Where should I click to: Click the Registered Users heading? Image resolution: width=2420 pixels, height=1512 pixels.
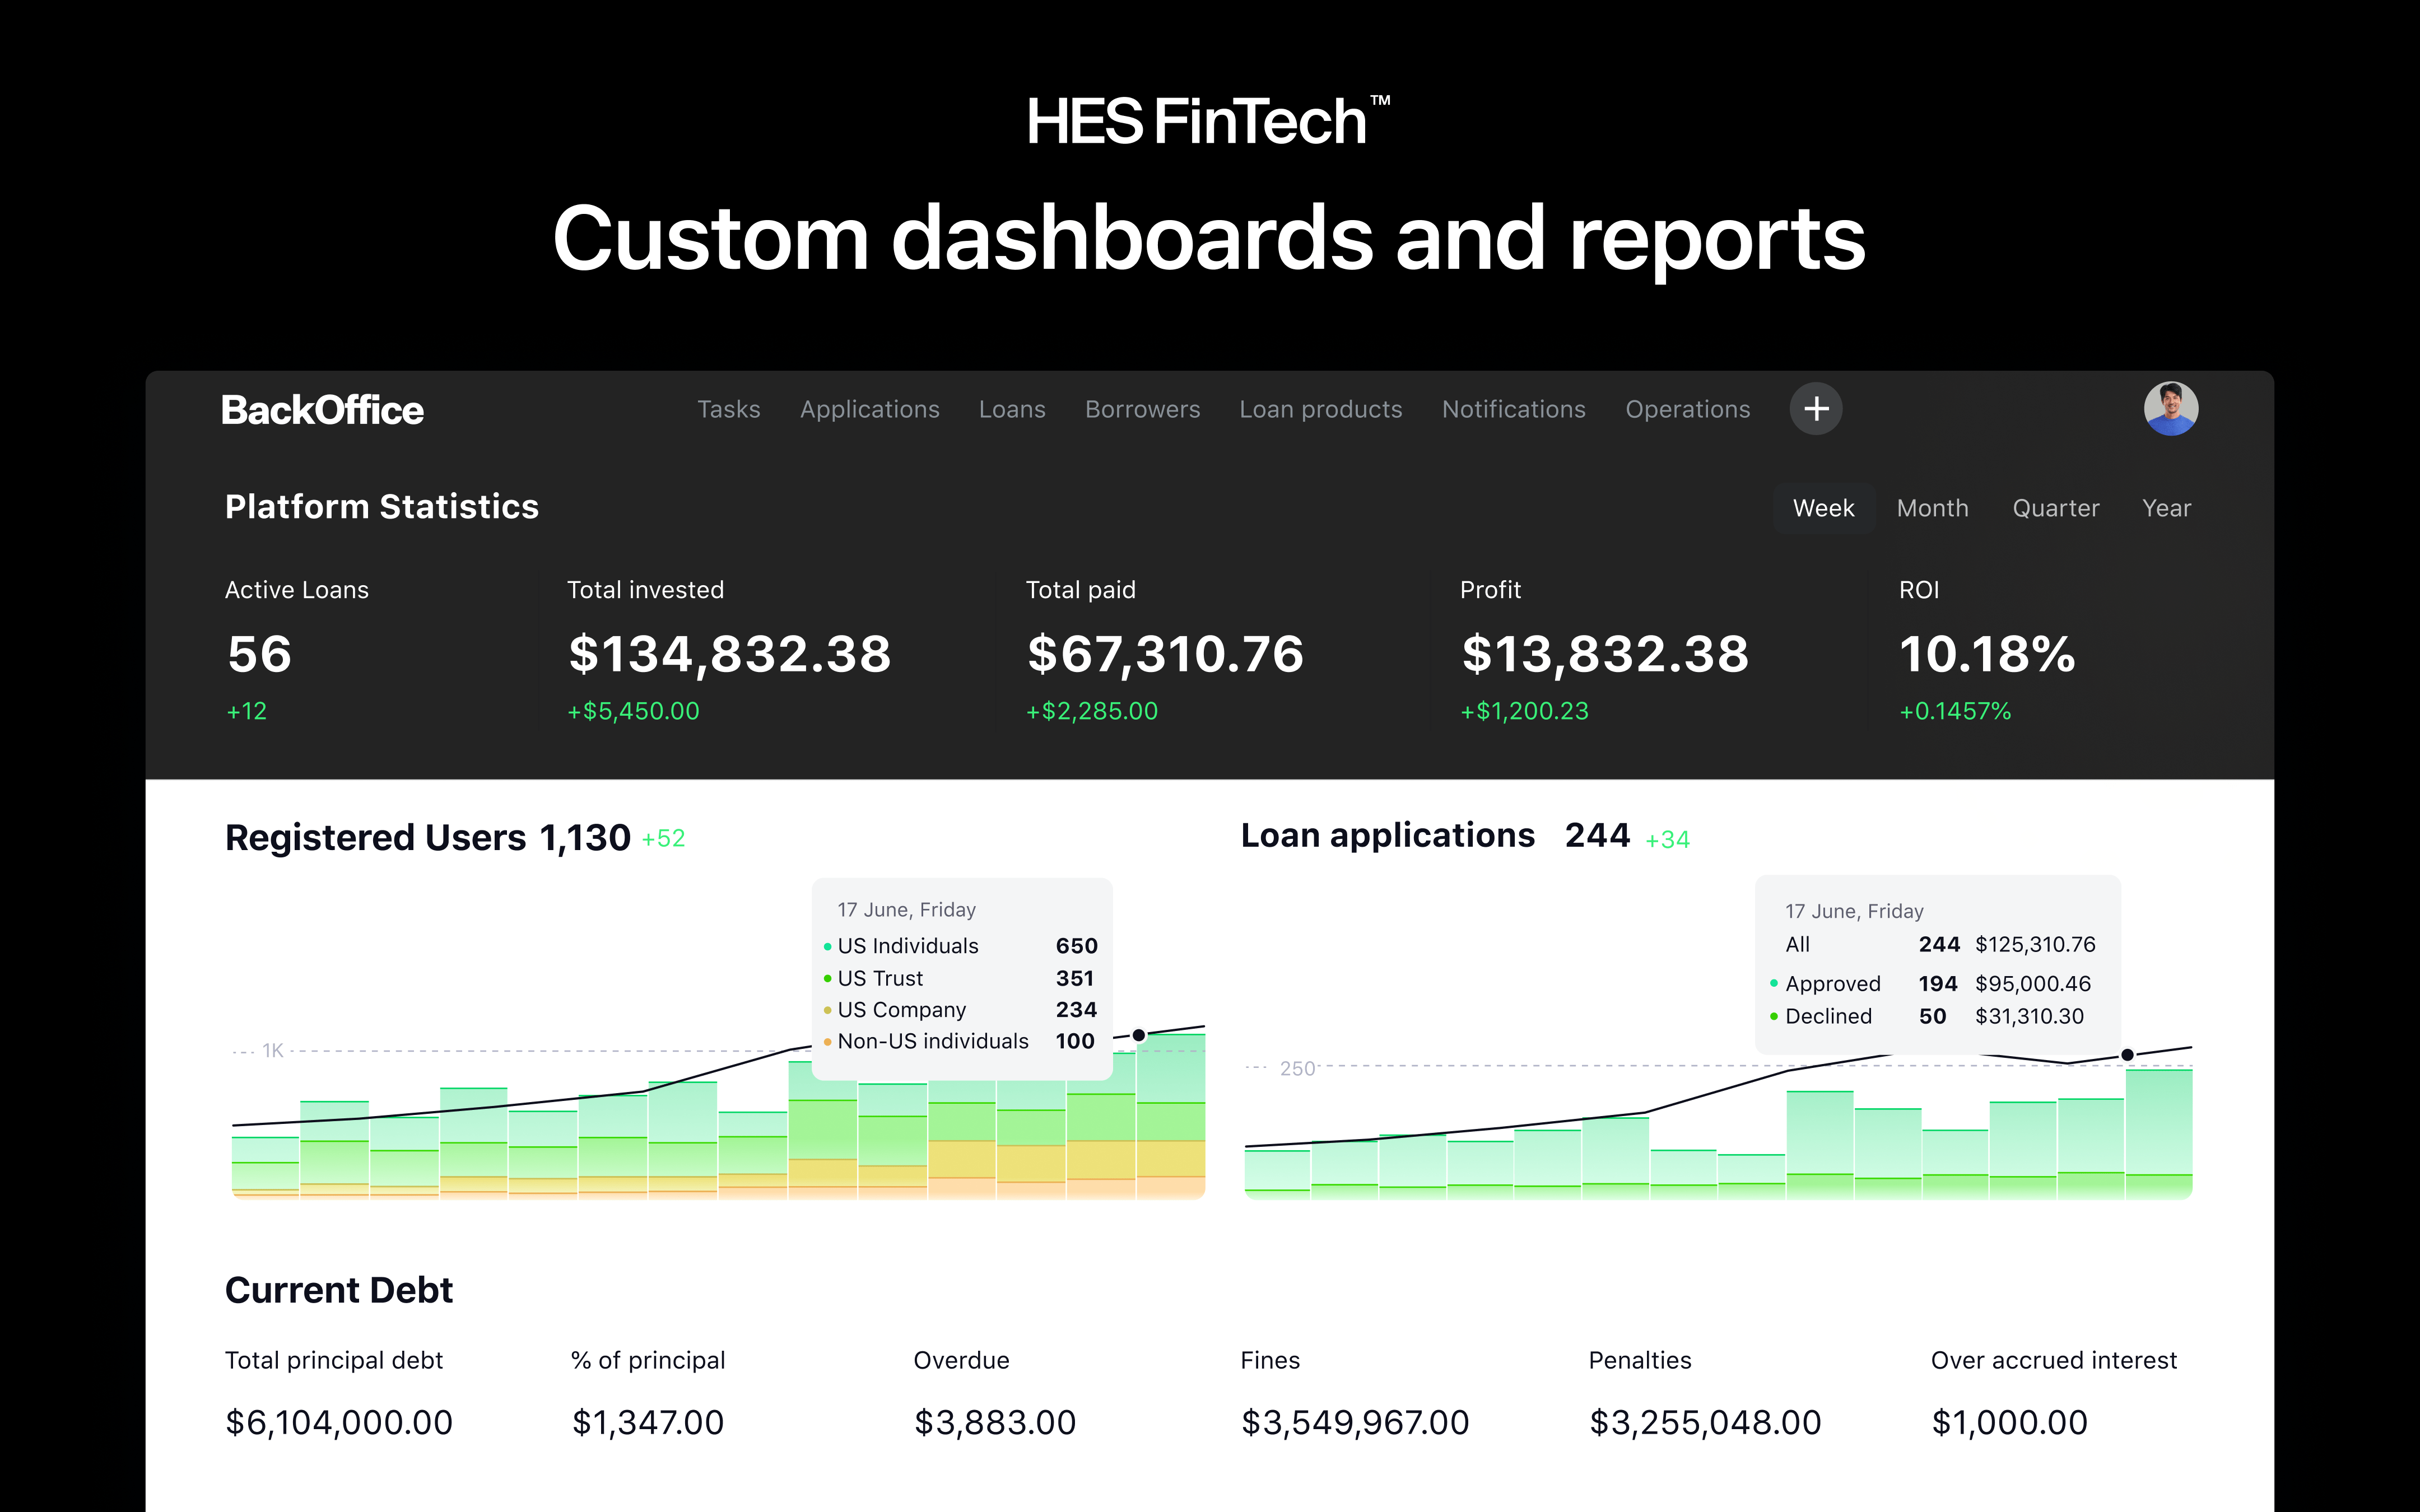(x=375, y=838)
